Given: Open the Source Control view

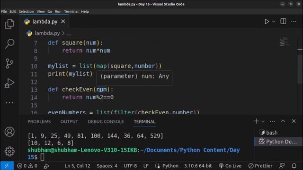Looking at the screenshot, I should 9,63.
